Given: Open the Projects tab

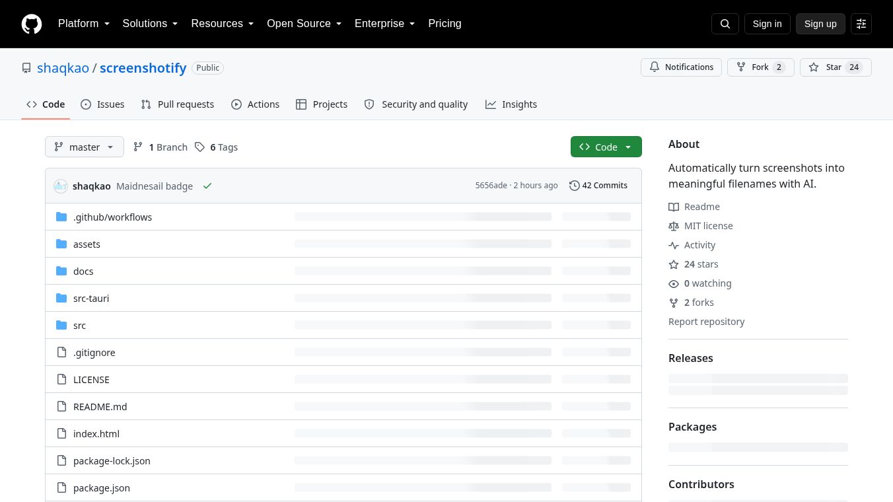Looking at the screenshot, I should point(322,104).
